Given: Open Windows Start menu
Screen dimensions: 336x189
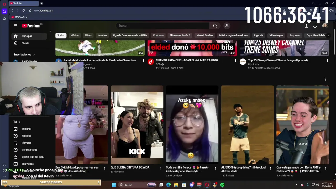Looking at the screenshot, I should [x=114, y=185].
